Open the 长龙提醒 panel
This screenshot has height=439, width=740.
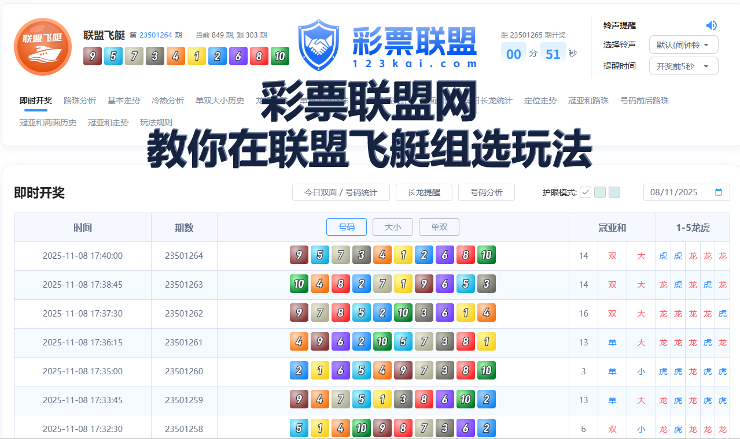pyautogui.click(x=424, y=192)
